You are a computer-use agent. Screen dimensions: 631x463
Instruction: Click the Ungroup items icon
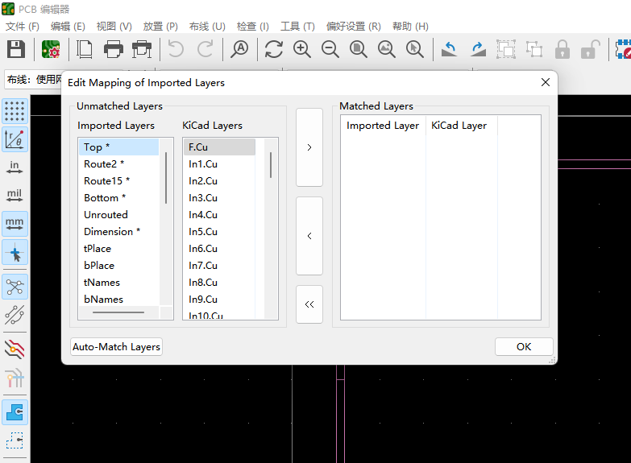pos(534,49)
